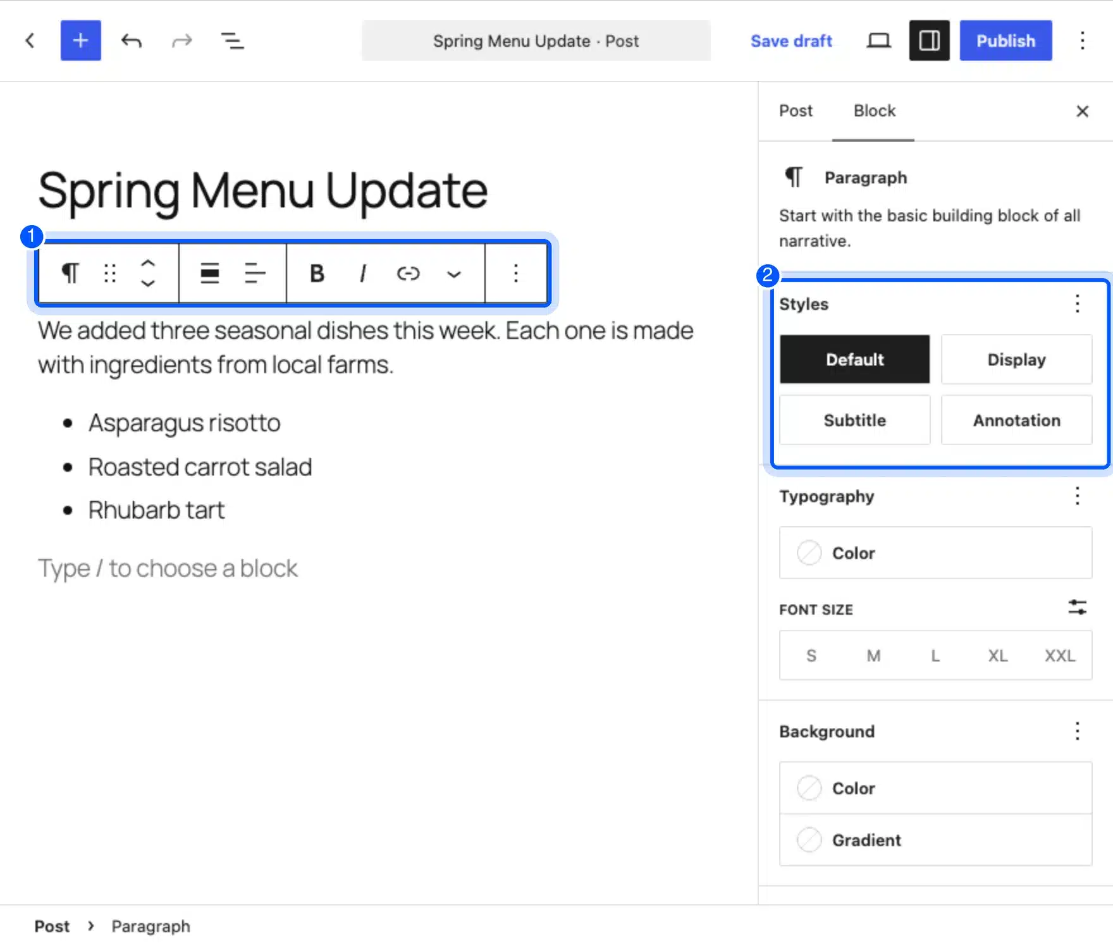The width and height of the screenshot is (1113, 946).
Task: Click the back arrow to exit editor
Action: (x=30, y=41)
